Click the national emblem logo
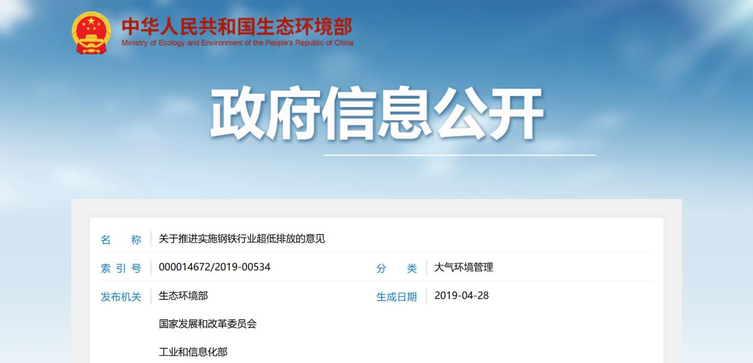753x363 pixels. point(91,33)
